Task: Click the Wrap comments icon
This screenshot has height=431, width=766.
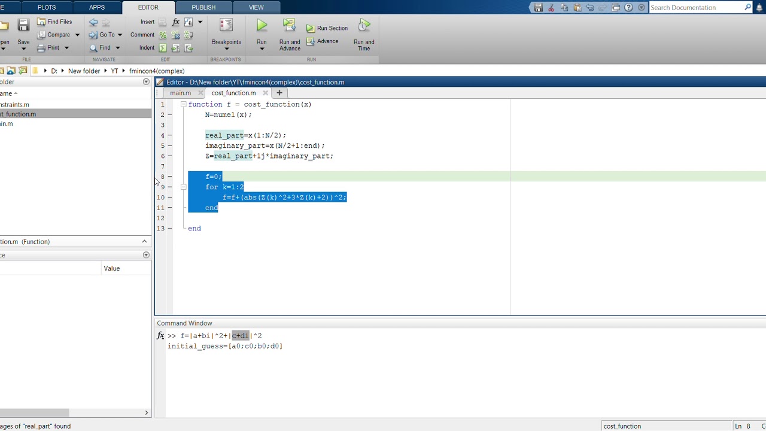Action: [189, 35]
